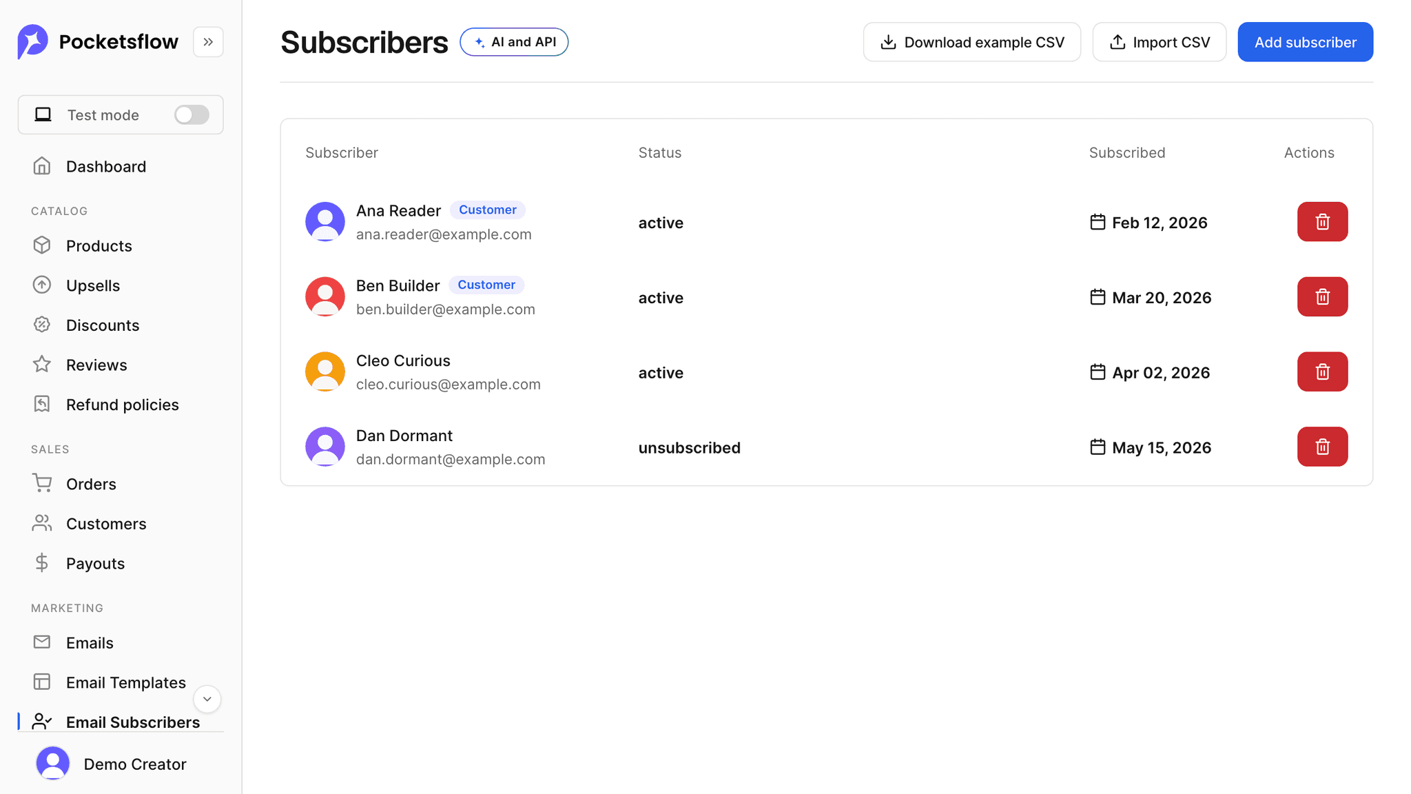Toggle the Test mode switch
Screen dimensions: 1411x794
tap(192, 114)
